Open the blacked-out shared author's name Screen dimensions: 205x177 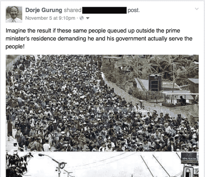(104, 10)
